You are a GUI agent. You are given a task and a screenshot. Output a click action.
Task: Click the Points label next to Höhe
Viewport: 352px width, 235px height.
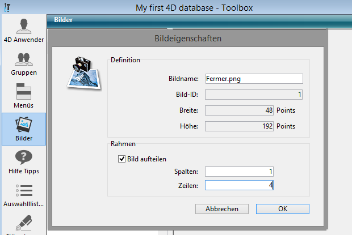[x=286, y=126]
